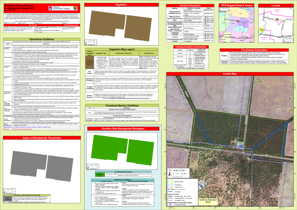Click the Locality heading

point(276,6)
